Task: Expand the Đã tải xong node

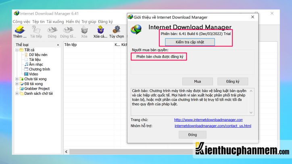Action: 17,84
